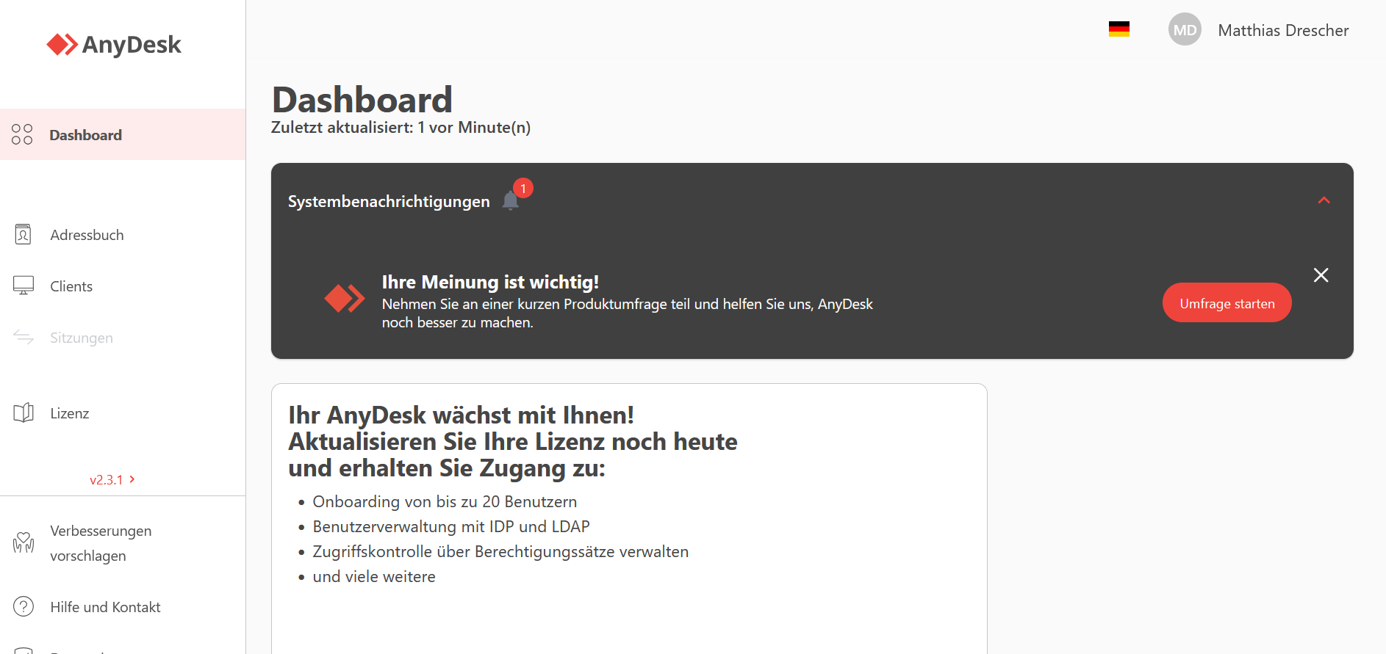Open Matthias Drescher user menu
The image size is (1386, 654).
[x=1283, y=30]
